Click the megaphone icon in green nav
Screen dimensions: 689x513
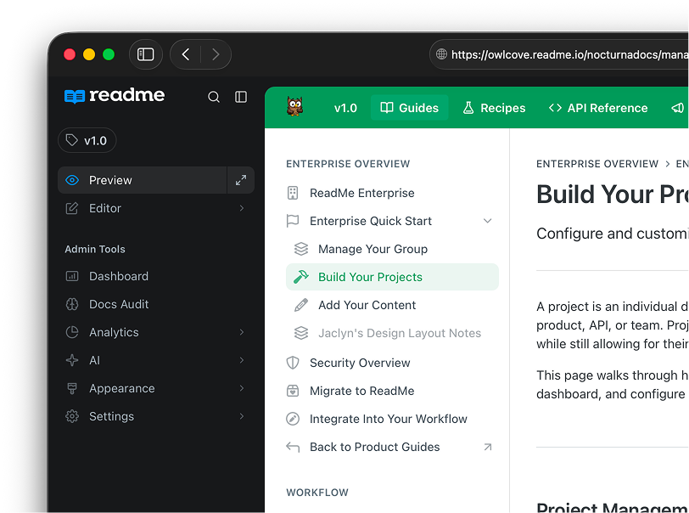(678, 108)
